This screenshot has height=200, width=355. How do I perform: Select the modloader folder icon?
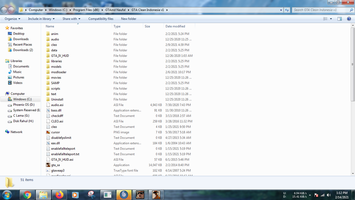click(48, 72)
